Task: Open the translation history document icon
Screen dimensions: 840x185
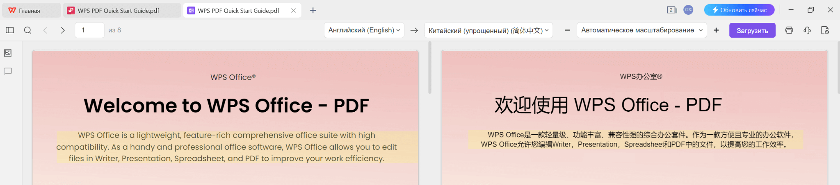Action: 825,30
